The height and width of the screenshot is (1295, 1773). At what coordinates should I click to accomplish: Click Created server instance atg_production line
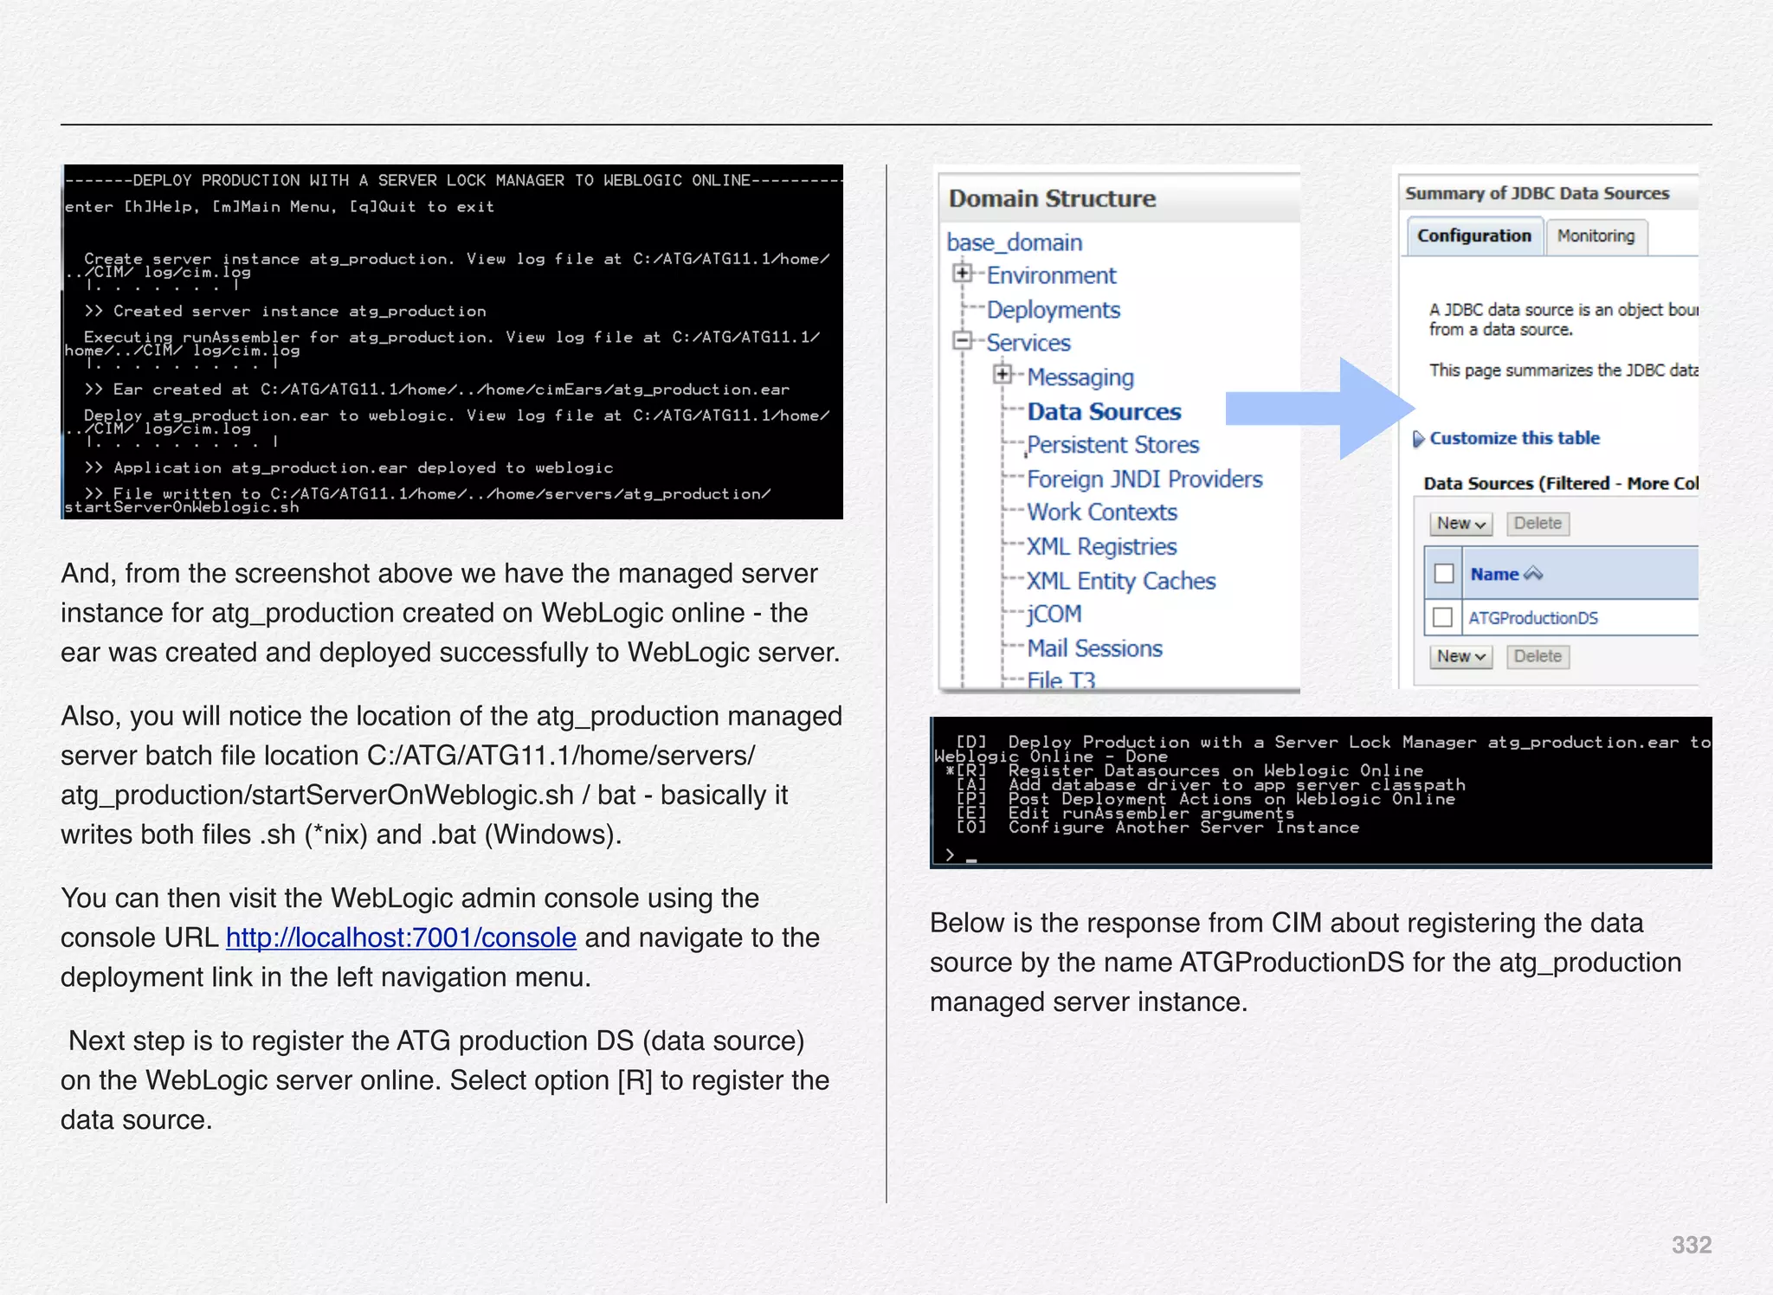[x=285, y=311]
